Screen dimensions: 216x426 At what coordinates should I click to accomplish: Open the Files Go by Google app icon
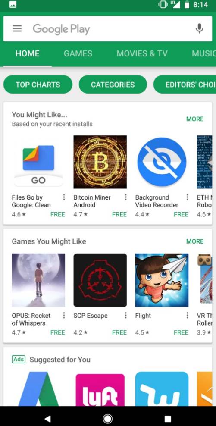point(38,162)
